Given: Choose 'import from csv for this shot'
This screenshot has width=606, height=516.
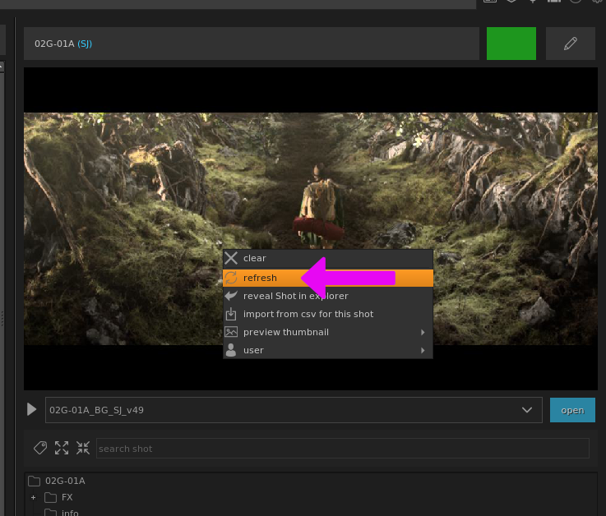Looking at the screenshot, I should [328, 314].
